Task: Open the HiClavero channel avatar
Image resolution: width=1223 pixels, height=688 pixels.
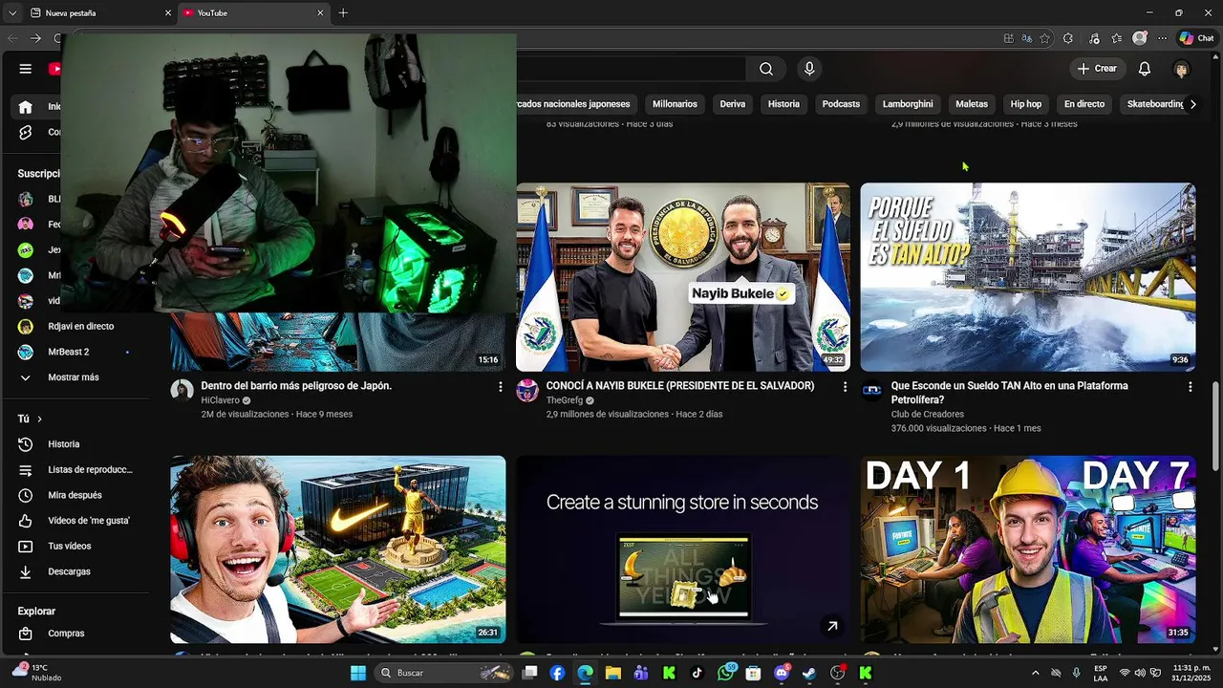Action: click(x=182, y=390)
